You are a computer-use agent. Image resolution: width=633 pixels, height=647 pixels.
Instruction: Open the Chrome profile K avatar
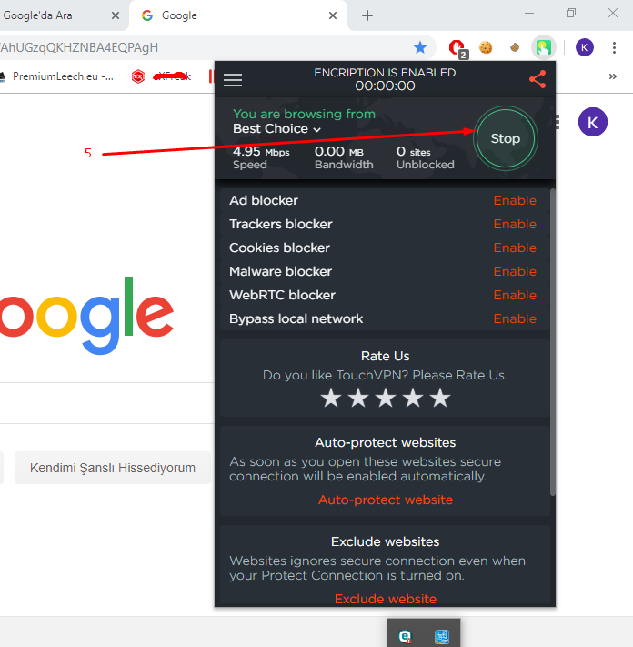click(584, 48)
